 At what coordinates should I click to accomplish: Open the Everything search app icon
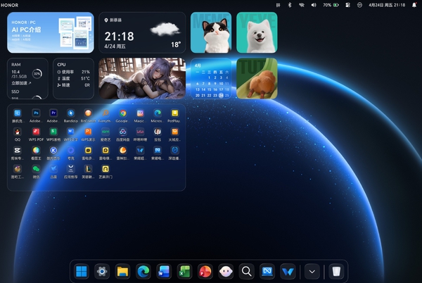(x=105, y=113)
